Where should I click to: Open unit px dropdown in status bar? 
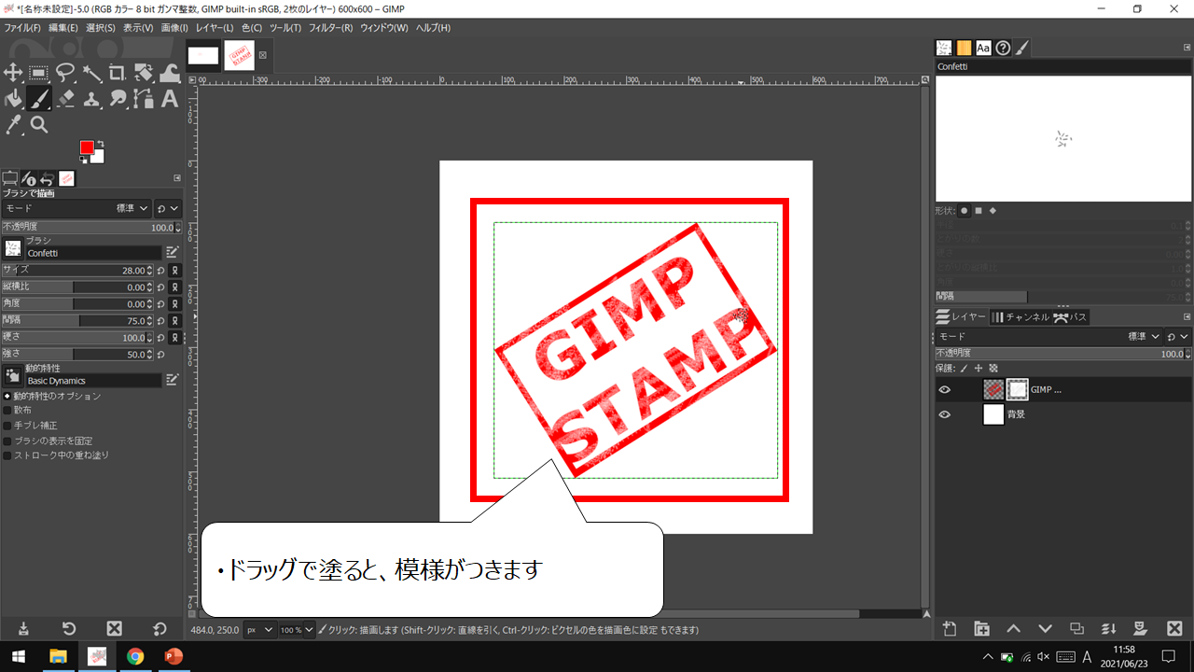coord(259,630)
